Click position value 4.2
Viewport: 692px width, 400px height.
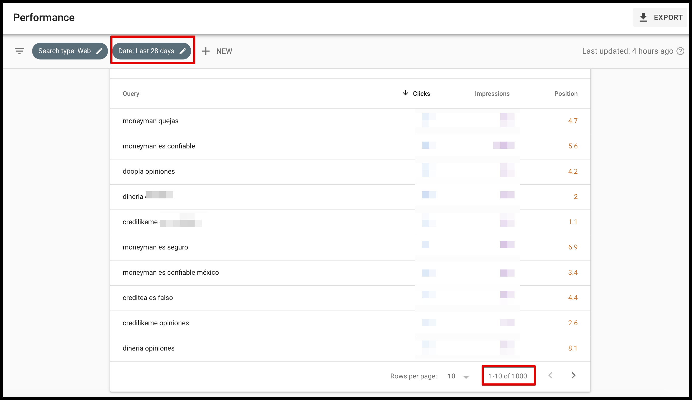pos(573,172)
